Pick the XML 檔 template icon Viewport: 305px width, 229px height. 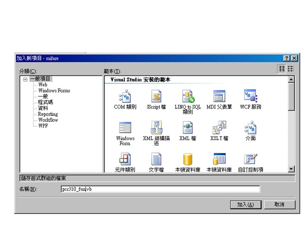[188, 128]
